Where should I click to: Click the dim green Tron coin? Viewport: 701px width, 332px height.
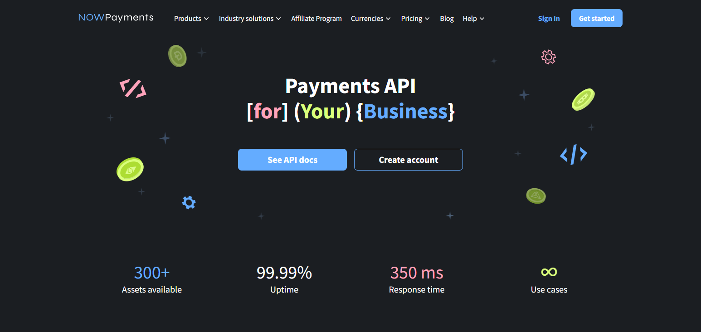click(x=536, y=196)
